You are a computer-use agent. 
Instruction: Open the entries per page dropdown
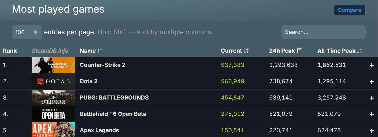pos(27,32)
